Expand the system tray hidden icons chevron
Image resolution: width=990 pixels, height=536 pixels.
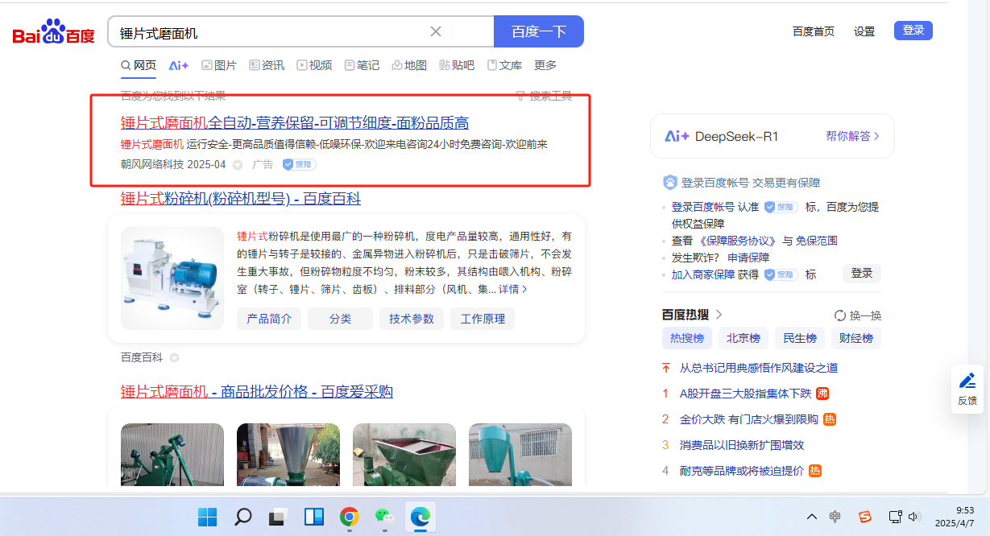[812, 517]
